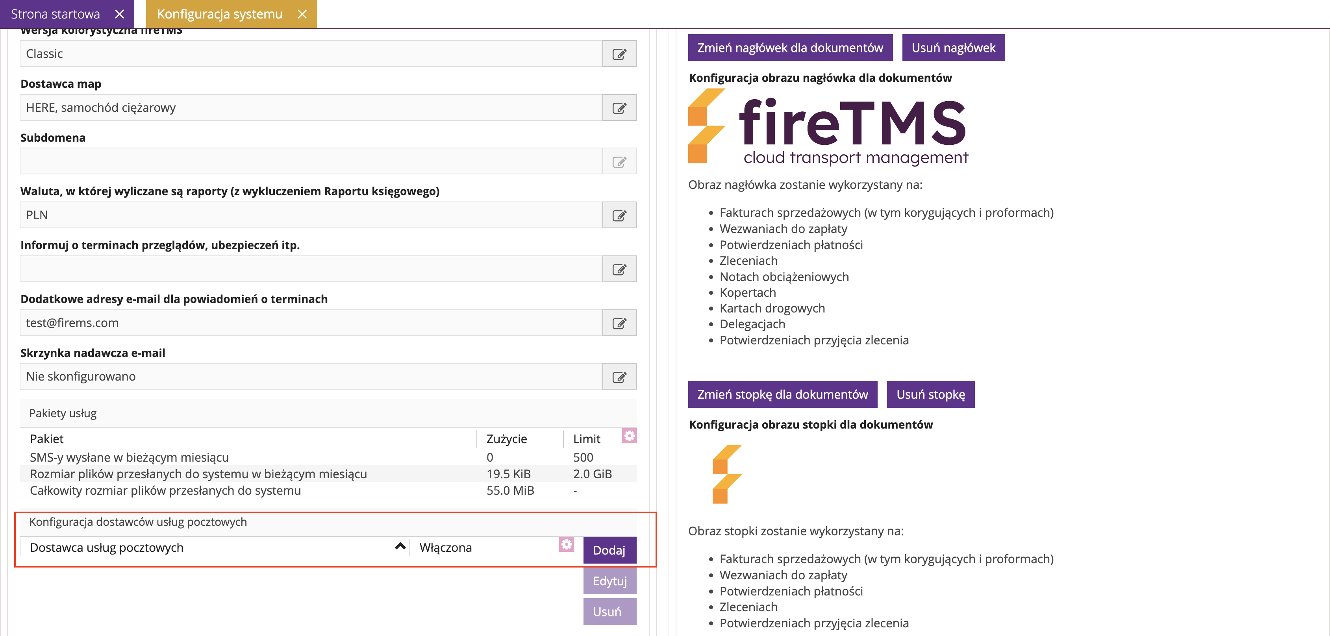Edit additional e-mail addresses test@firems.com

point(619,323)
